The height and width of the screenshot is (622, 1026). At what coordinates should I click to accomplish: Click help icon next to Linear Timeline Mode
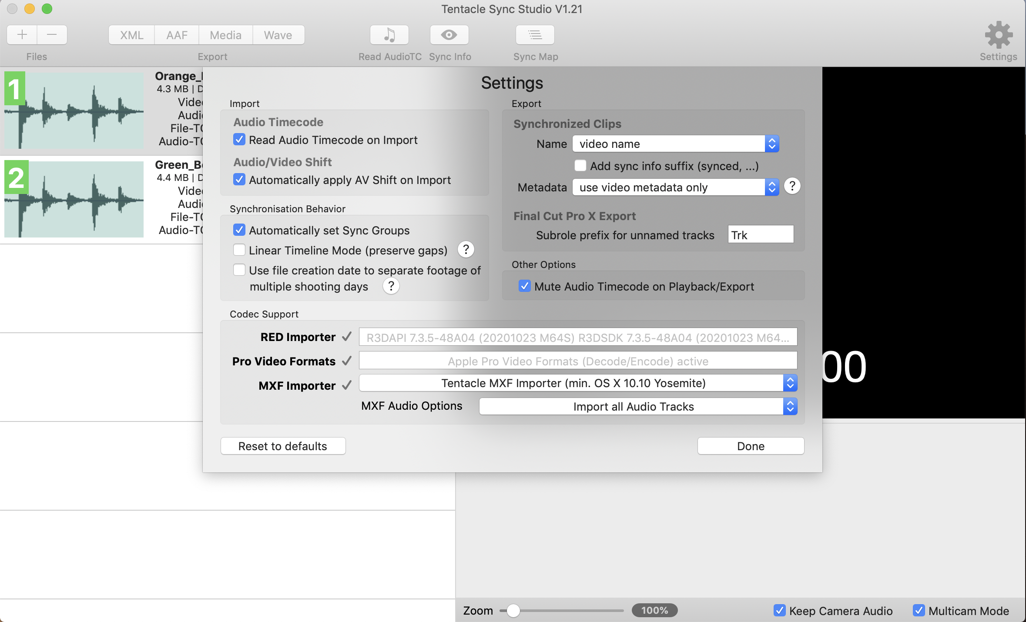[466, 250]
